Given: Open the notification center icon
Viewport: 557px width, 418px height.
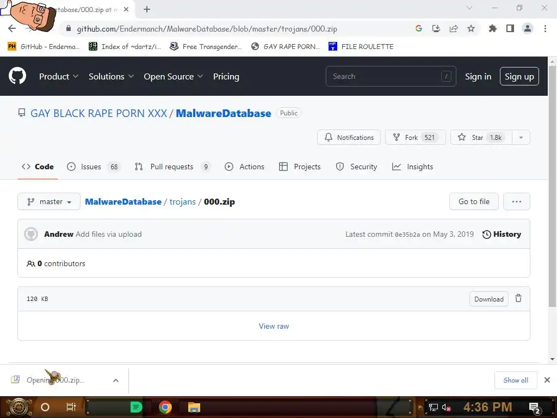Looking at the screenshot, I should coord(535,408).
